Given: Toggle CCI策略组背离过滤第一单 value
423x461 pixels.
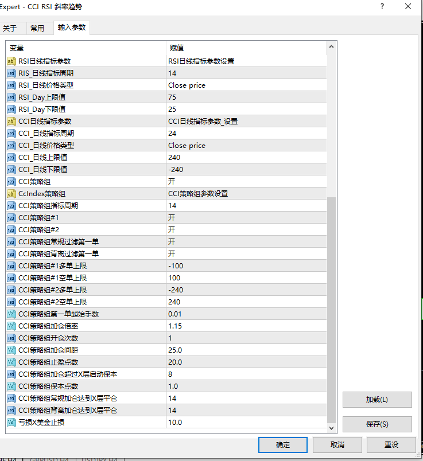Looking at the screenshot, I should click(246, 253).
